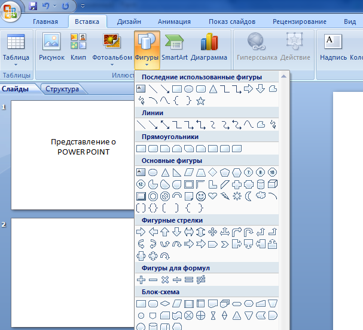Pick the scribble shape in recently used shapes
Image resolution: width=363 pixels, height=330 pixels.
[x=141, y=101]
